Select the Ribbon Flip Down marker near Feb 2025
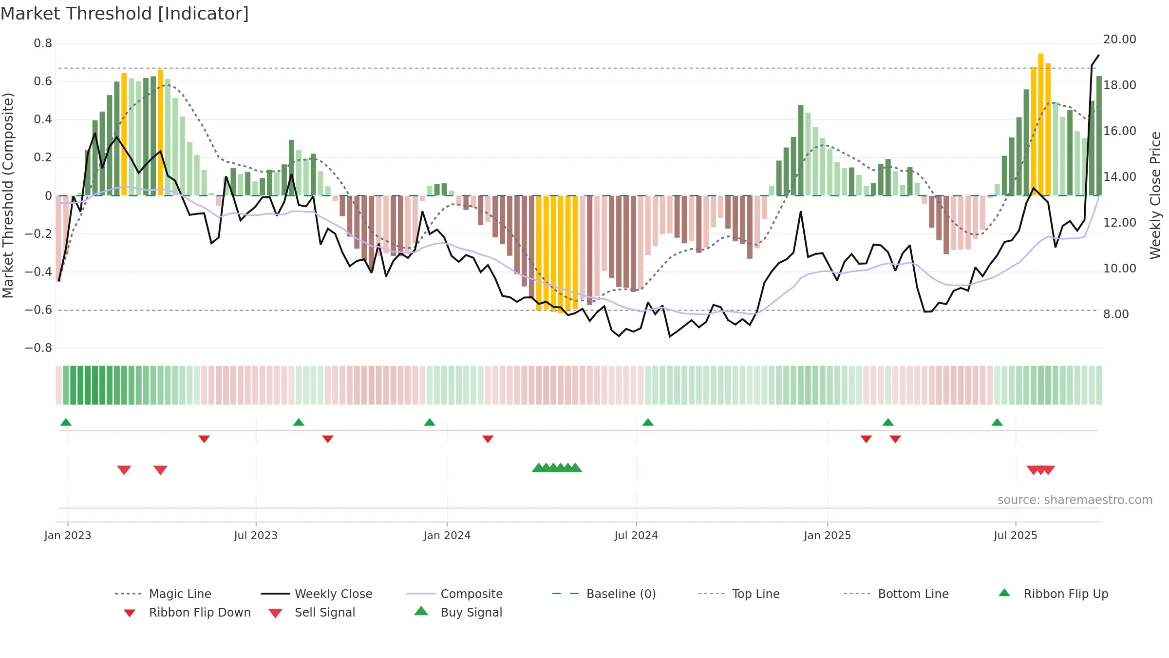1169x658 pixels. [866, 439]
